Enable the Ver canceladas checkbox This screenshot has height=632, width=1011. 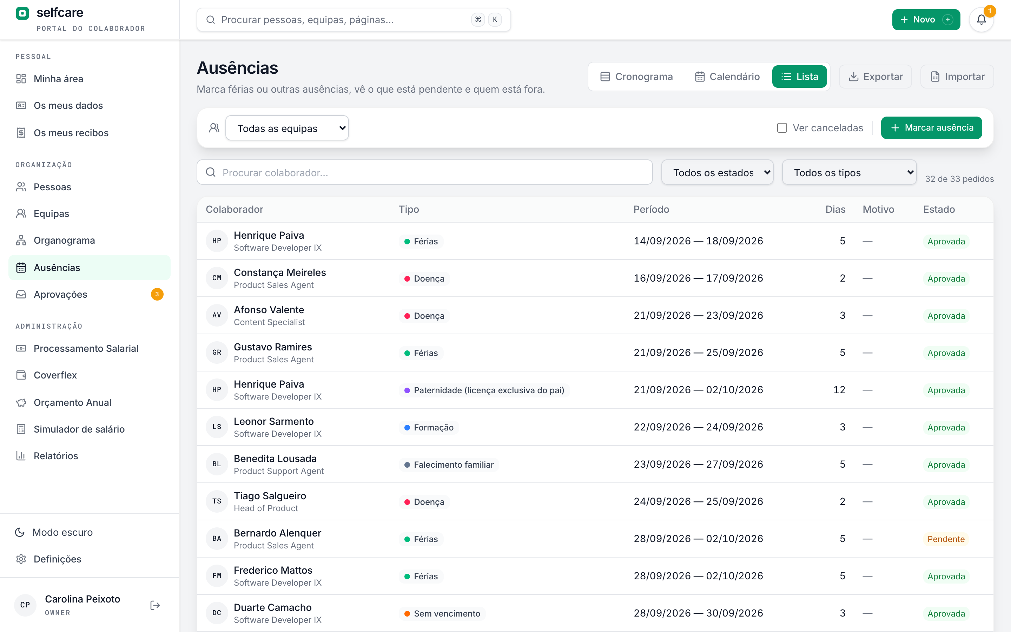(x=782, y=128)
